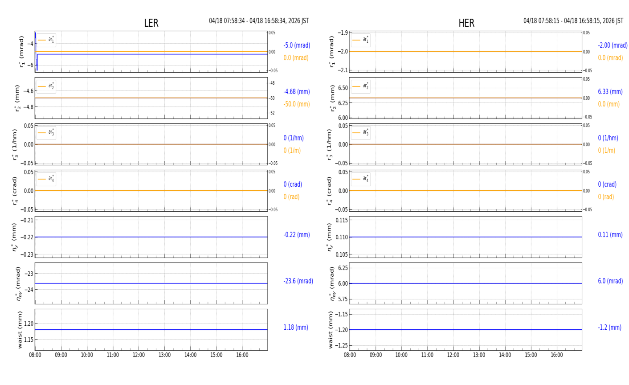This screenshot has height=385, width=629.
Task: Click the LER -23.6 (mrad) value label
Action: click(x=298, y=281)
